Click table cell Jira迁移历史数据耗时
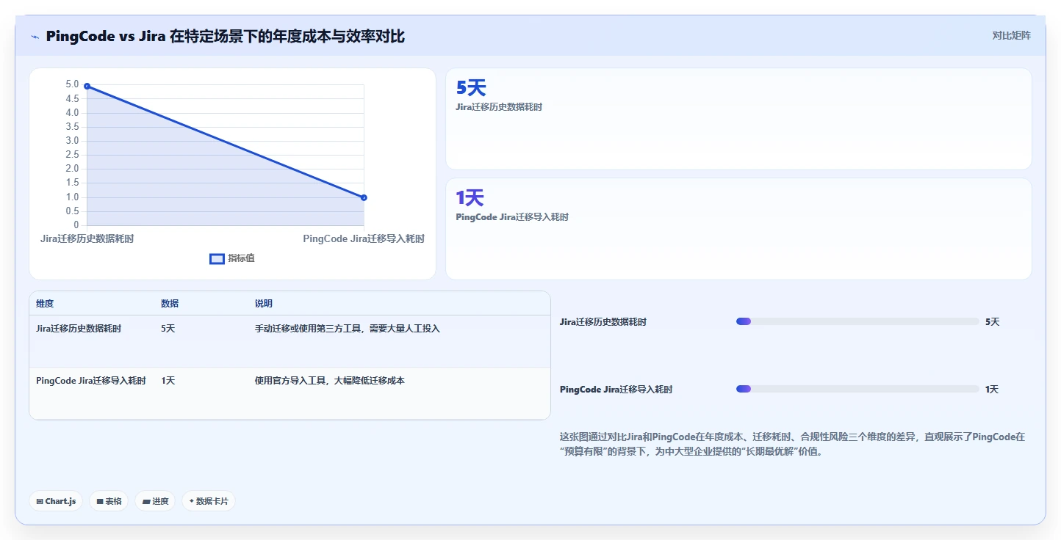The image size is (1061, 540). 79,329
